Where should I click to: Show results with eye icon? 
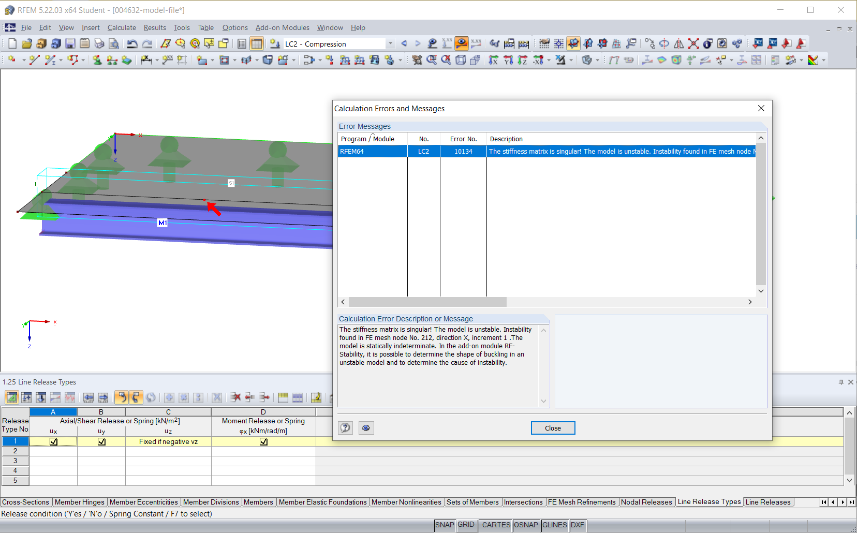coord(462,44)
